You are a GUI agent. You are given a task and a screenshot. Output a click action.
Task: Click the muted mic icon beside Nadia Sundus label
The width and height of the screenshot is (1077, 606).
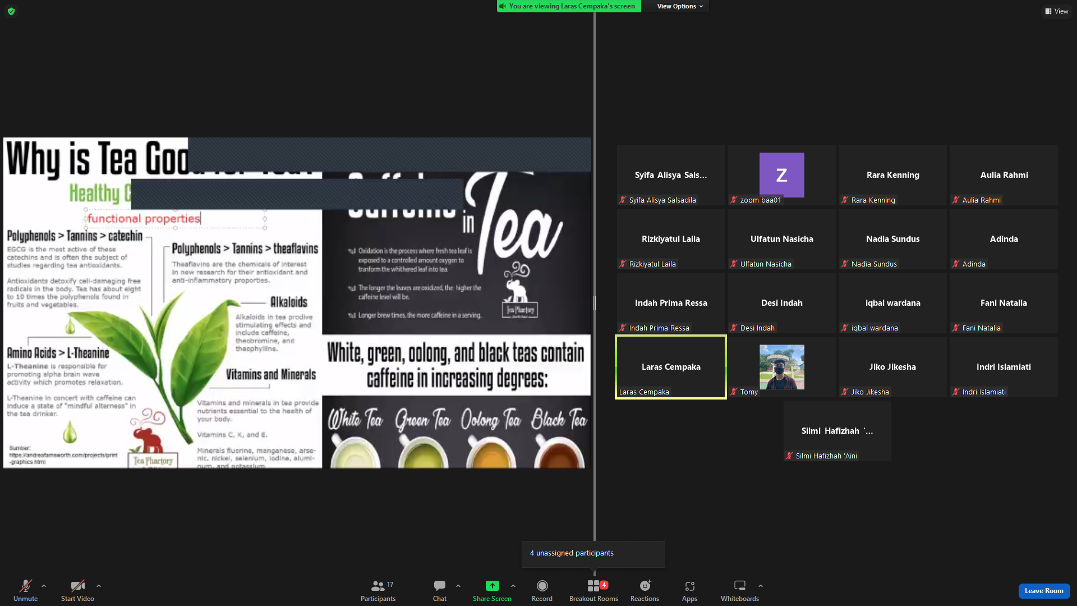[845, 264]
